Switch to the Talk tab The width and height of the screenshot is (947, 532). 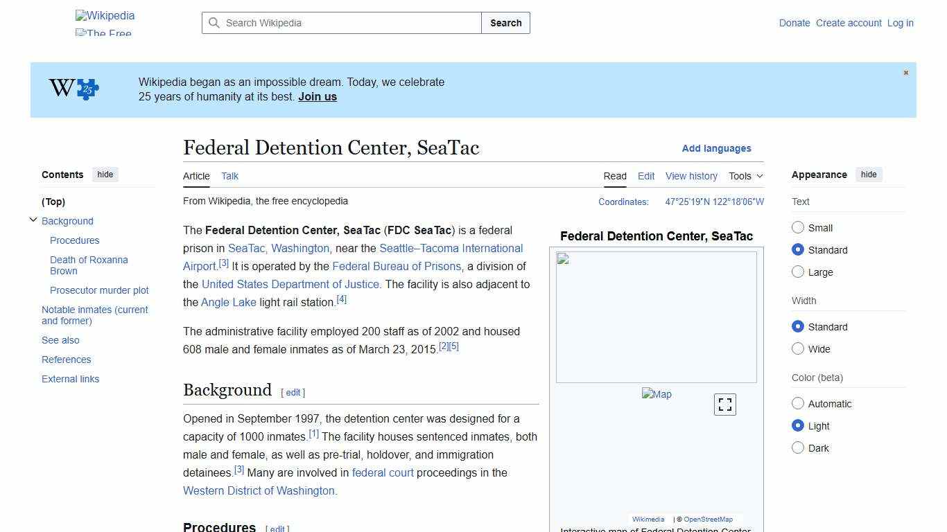coord(229,176)
